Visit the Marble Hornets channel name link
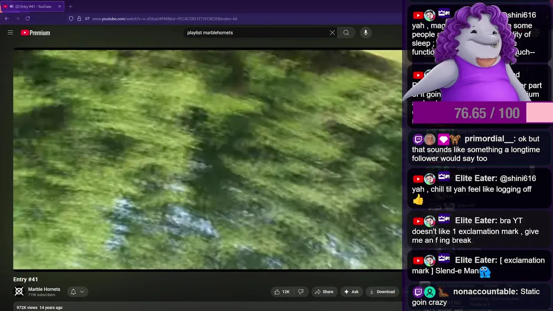Viewport: 553px width, 311px height. (x=44, y=289)
